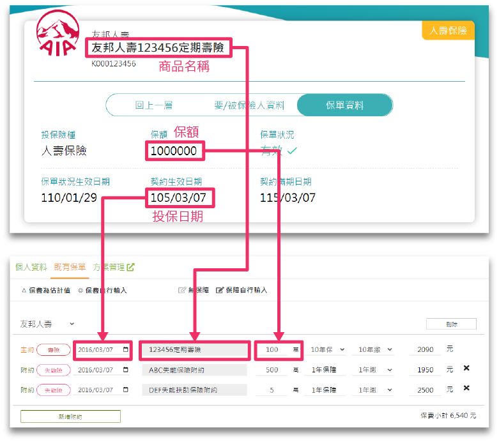Click the 500 coverage amount field
Screen dimensions: 499x442
(272, 370)
